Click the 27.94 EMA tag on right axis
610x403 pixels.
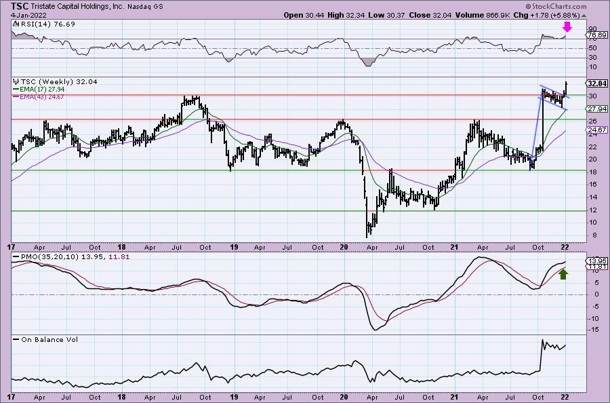(597, 109)
